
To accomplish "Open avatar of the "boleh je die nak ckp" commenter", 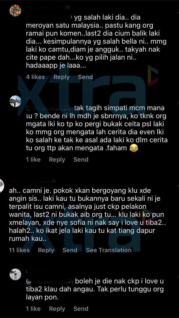I will pos(16,275).
